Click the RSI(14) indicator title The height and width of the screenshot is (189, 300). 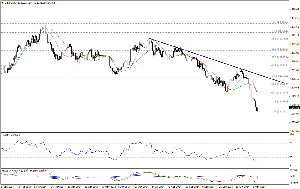coord(11,135)
